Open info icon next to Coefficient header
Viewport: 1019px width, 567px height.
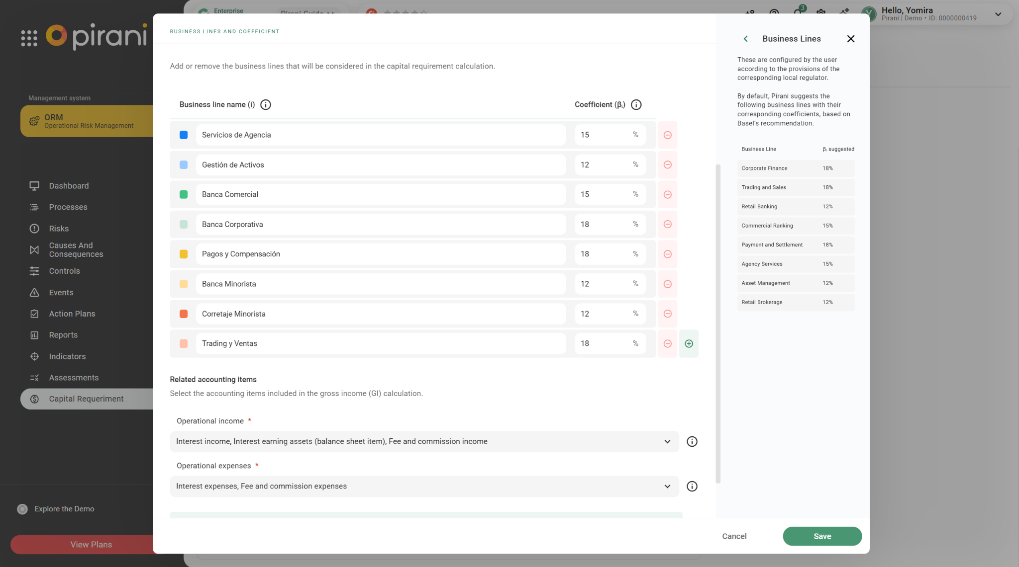pos(636,105)
